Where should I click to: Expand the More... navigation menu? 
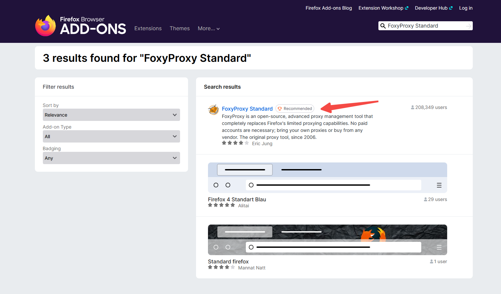pyautogui.click(x=209, y=29)
